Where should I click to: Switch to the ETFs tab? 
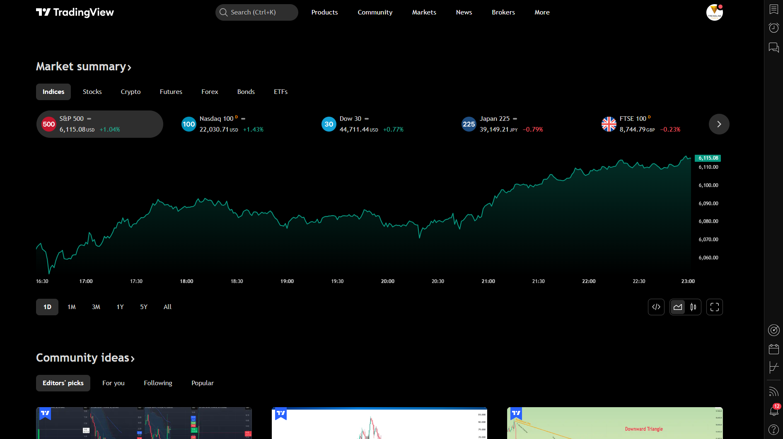click(x=281, y=92)
